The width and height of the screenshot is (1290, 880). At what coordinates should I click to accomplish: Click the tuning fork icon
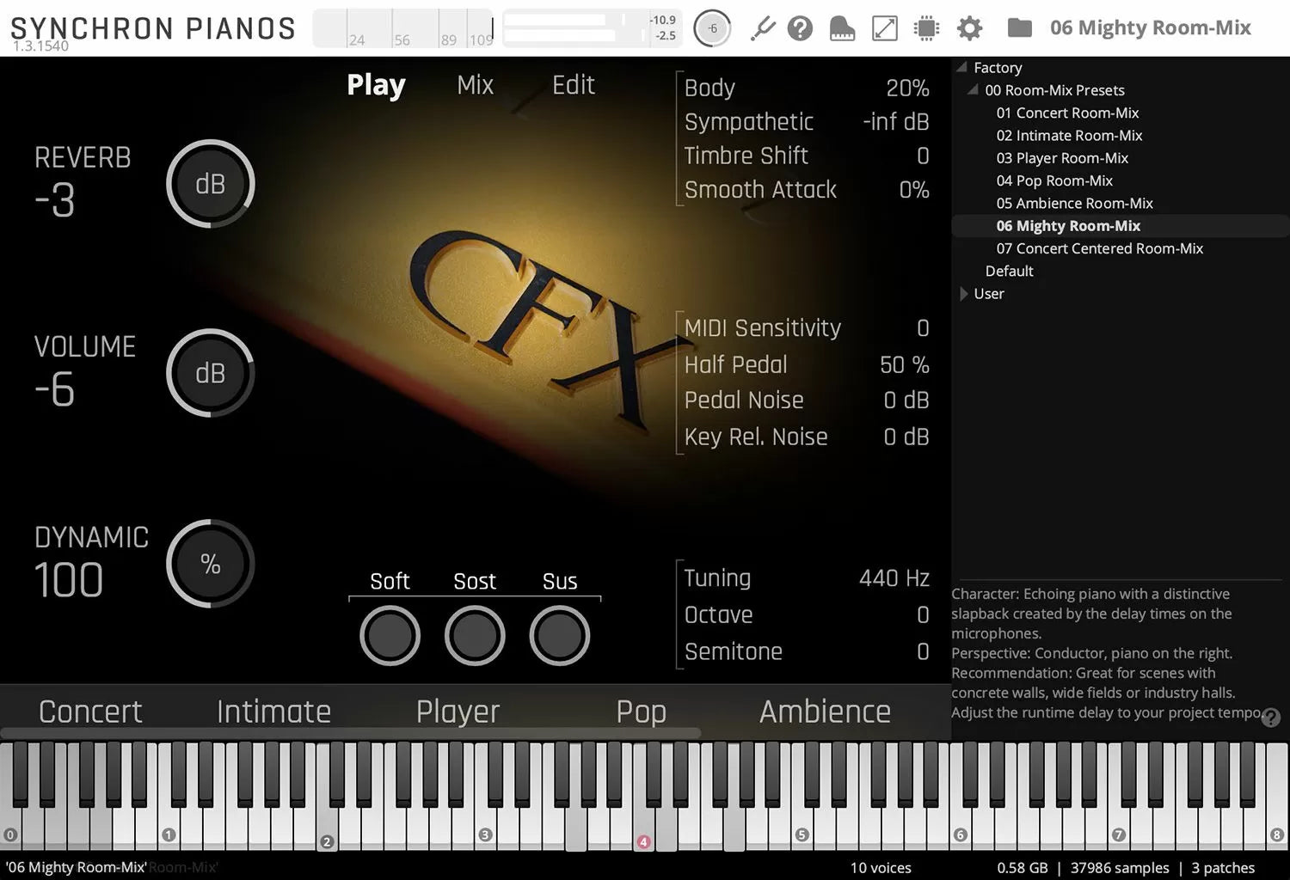pyautogui.click(x=762, y=28)
